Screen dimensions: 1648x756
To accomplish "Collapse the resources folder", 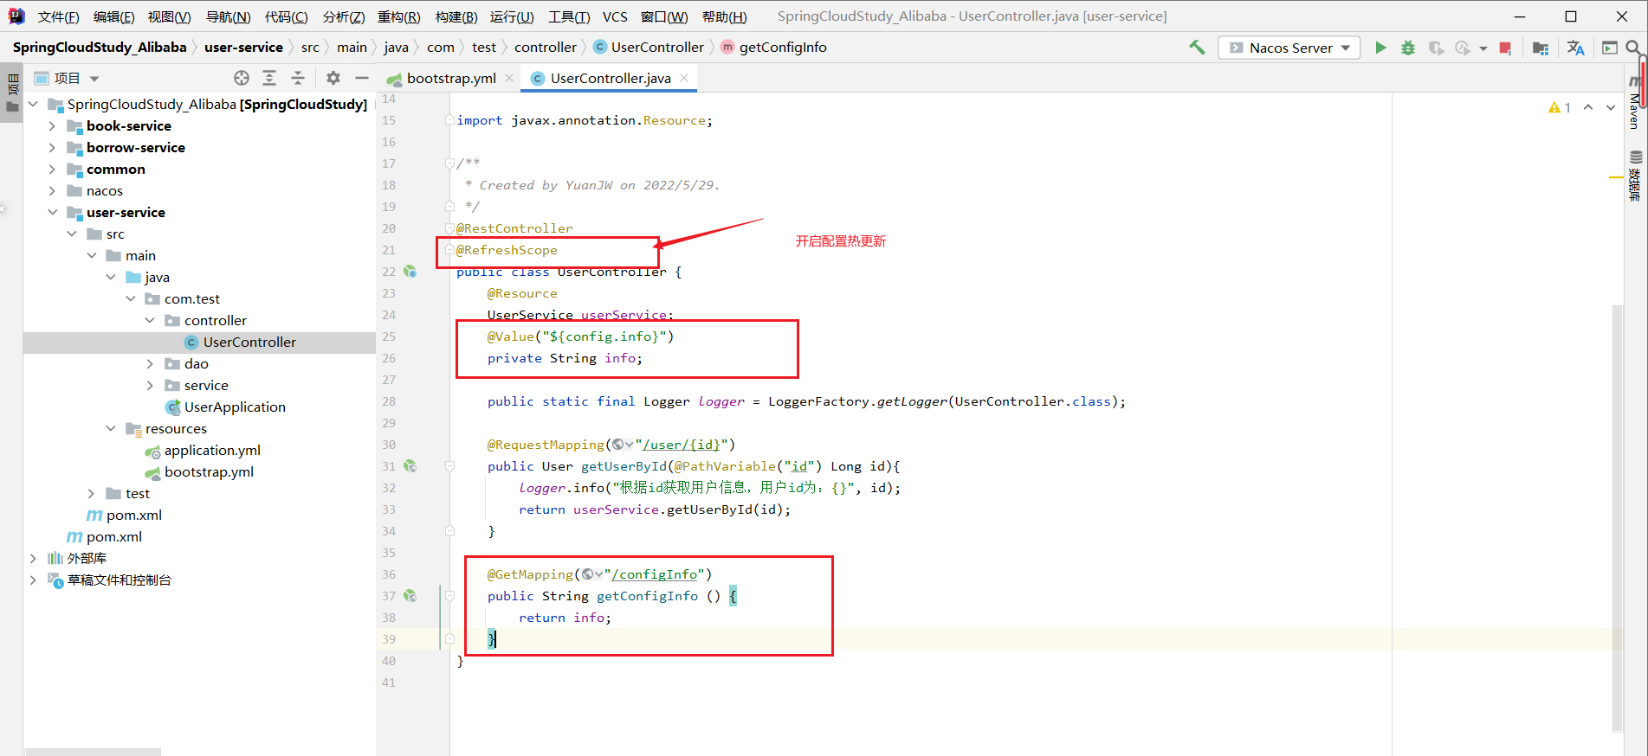I will coord(111,429).
